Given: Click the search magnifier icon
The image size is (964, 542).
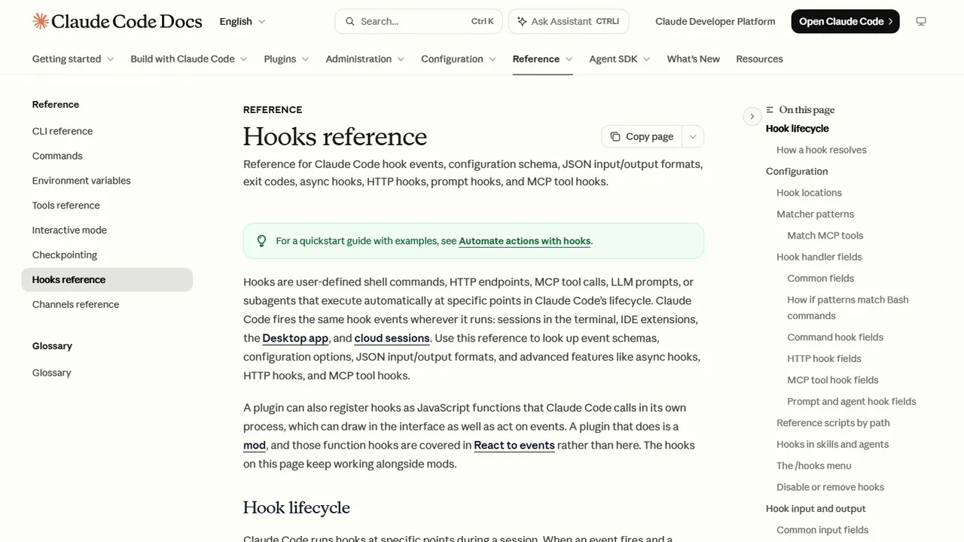Looking at the screenshot, I should coord(349,21).
